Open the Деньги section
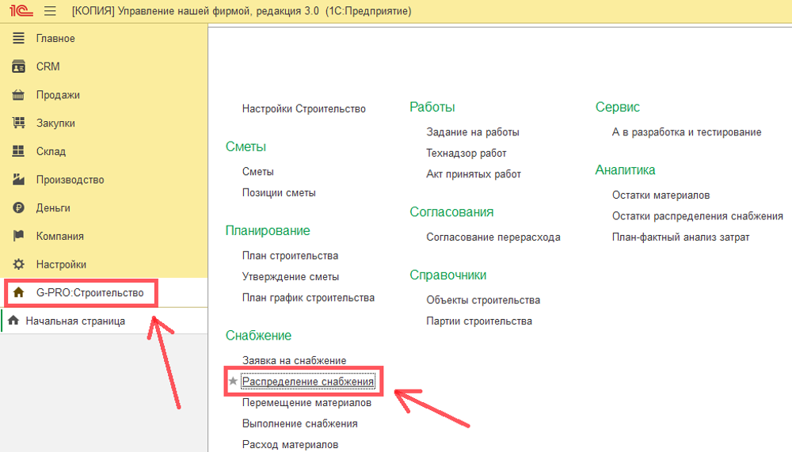792x452 pixels. pos(53,208)
